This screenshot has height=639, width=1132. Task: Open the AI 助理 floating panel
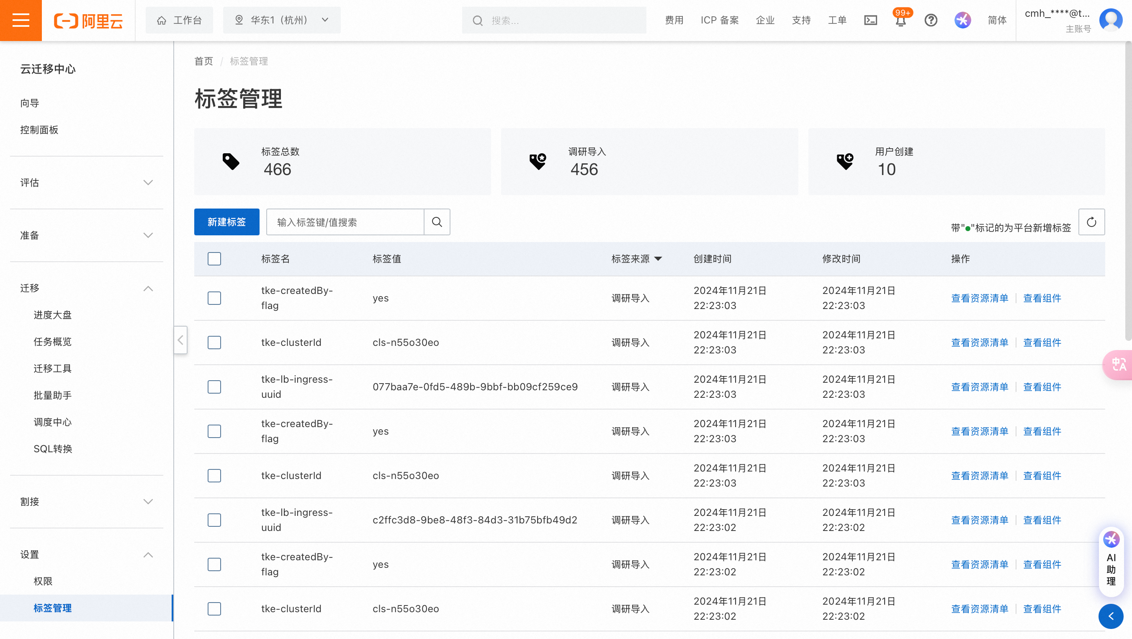(x=1111, y=561)
